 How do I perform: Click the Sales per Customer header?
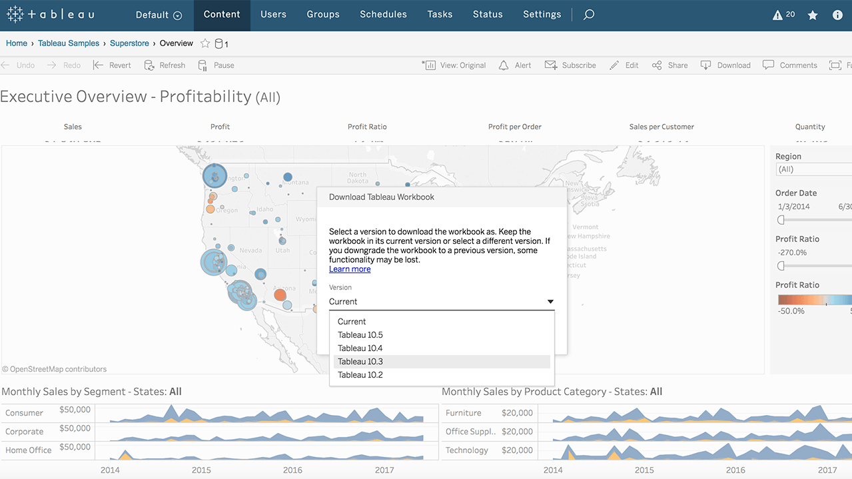(661, 127)
